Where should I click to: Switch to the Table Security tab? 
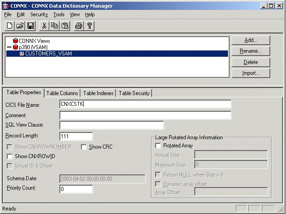point(134,93)
